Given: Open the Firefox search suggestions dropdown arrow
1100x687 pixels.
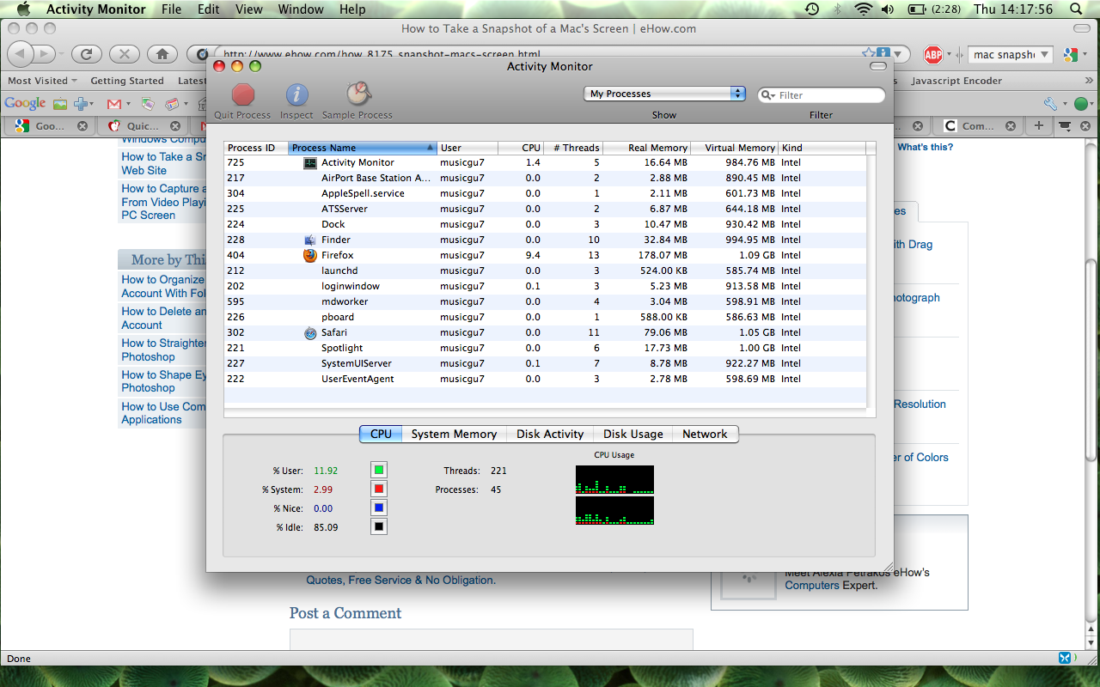Looking at the screenshot, I should pos(1045,55).
